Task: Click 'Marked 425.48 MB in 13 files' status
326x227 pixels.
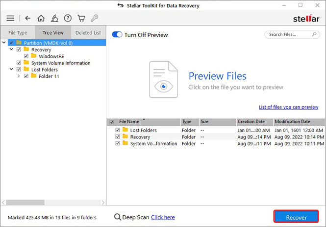Action: click(x=52, y=217)
